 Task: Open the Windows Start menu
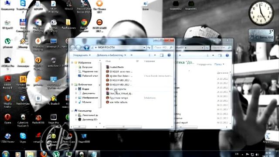pos(6,154)
